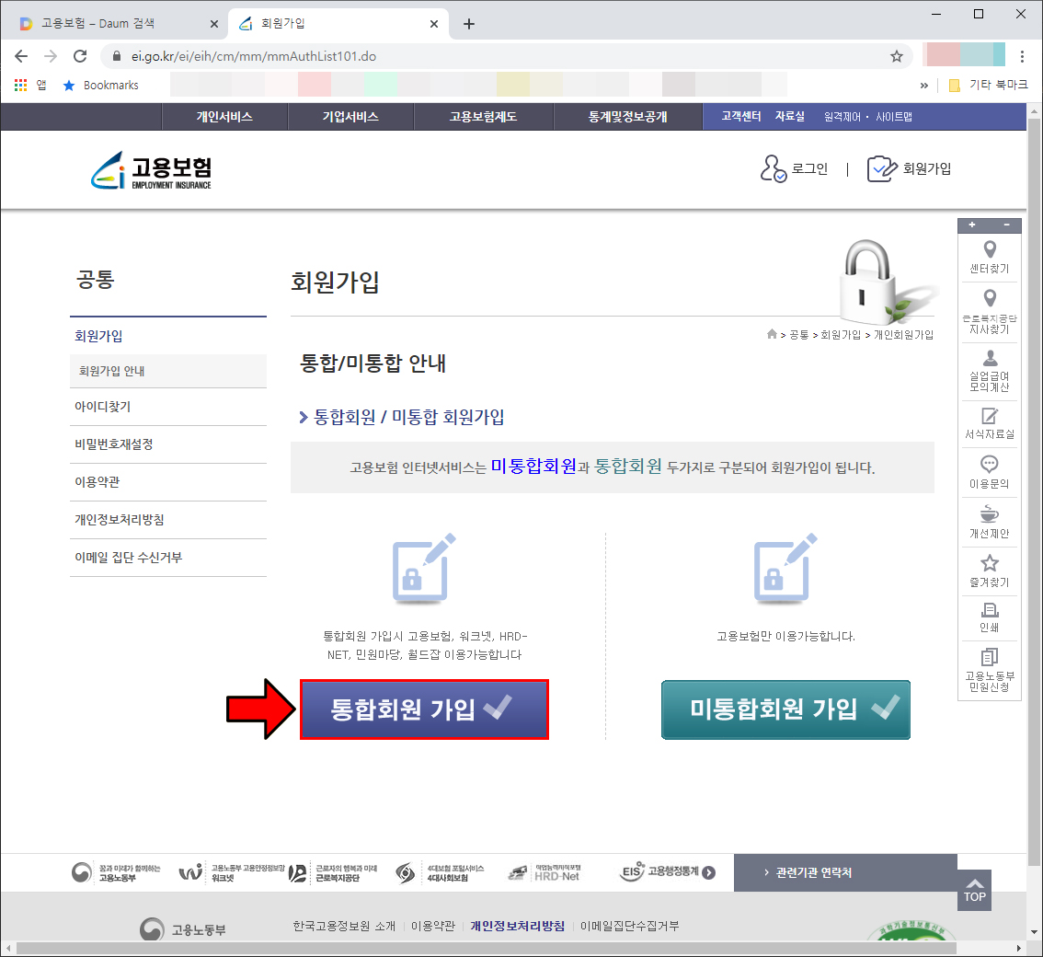Open Bookmarks folder in bookmarks bar

tap(100, 86)
